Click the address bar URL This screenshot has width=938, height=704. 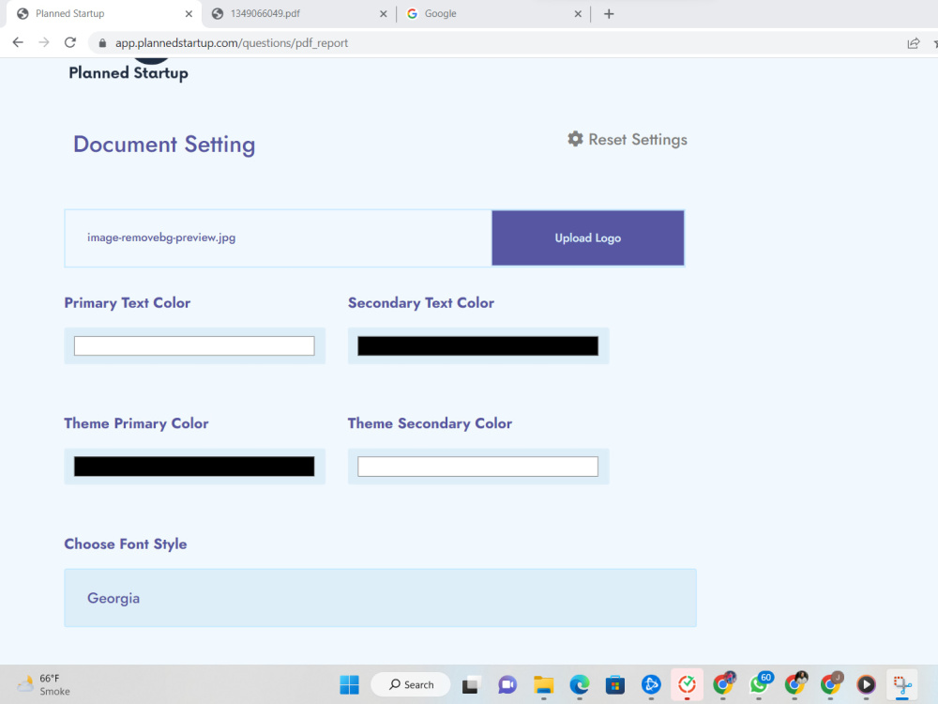(x=232, y=43)
